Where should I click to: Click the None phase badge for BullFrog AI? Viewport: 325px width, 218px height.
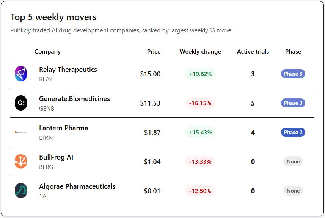click(293, 162)
